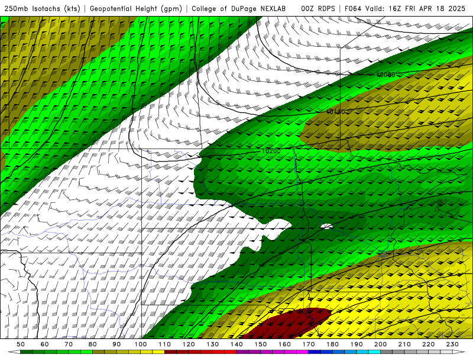The image size is (473, 355).
Task: Click the '00Z RDPS' model run label
Action: pyautogui.click(x=318, y=8)
